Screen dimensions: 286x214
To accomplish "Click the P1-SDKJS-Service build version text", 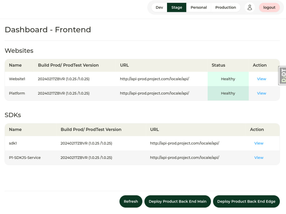I will [86, 158].
